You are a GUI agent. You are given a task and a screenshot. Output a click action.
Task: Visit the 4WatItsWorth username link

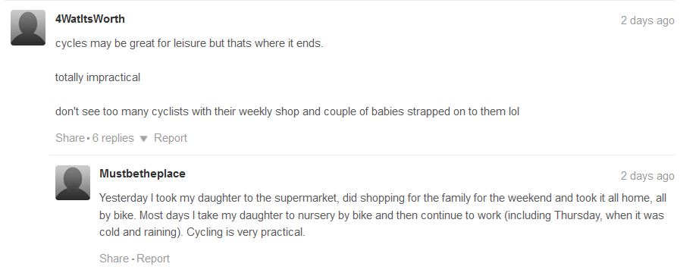tap(90, 19)
